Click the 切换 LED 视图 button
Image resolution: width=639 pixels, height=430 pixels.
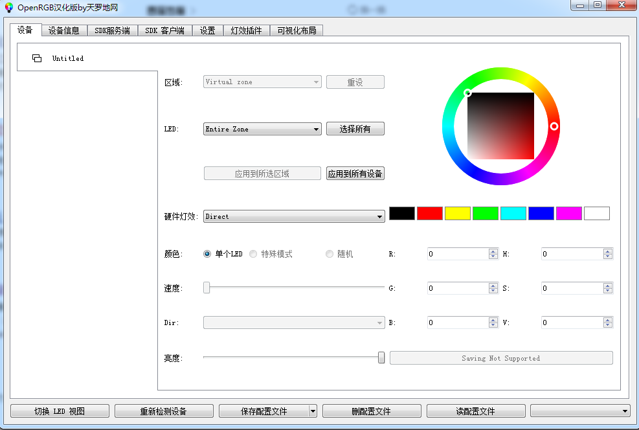click(59, 411)
